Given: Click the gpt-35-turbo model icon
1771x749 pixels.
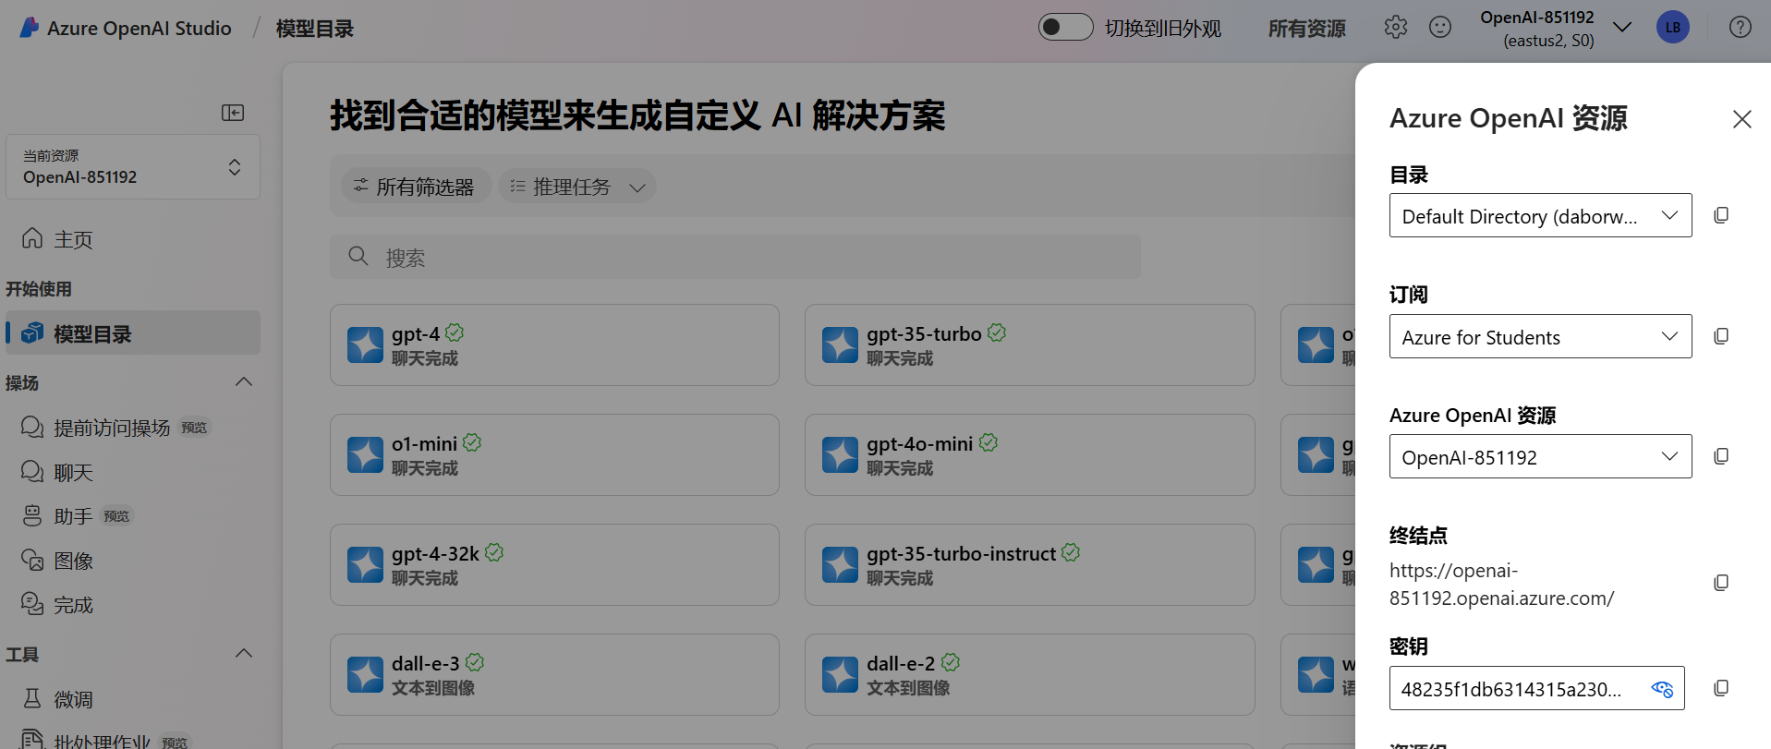Looking at the screenshot, I should tap(840, 345).
